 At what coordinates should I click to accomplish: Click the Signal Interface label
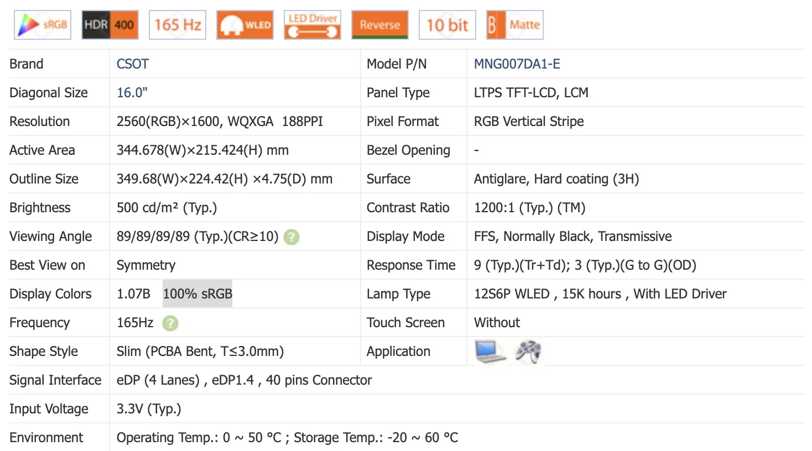click(55, 380)
